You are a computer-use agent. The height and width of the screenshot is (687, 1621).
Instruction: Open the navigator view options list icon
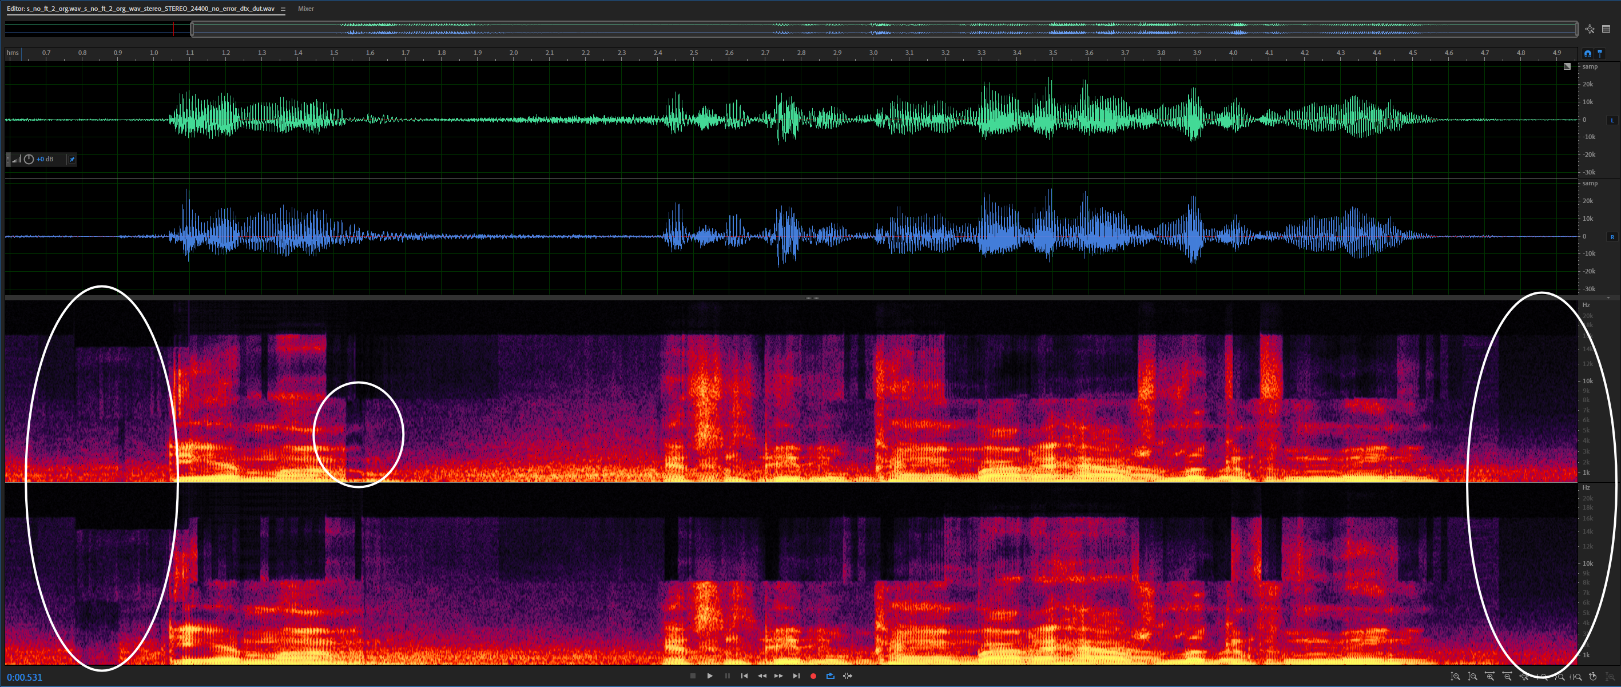point(1606,29)
